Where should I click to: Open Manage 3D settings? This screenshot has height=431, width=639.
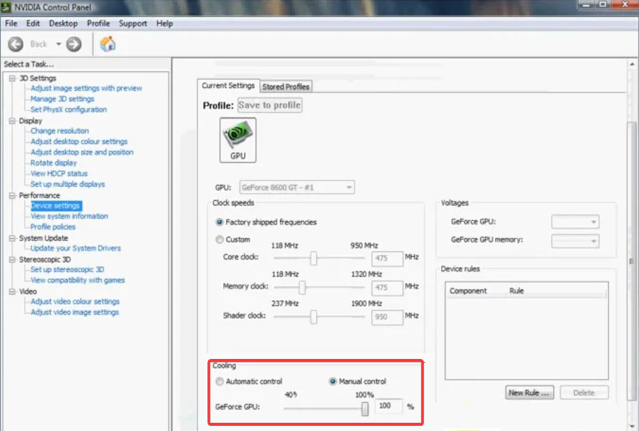point(63,99)
